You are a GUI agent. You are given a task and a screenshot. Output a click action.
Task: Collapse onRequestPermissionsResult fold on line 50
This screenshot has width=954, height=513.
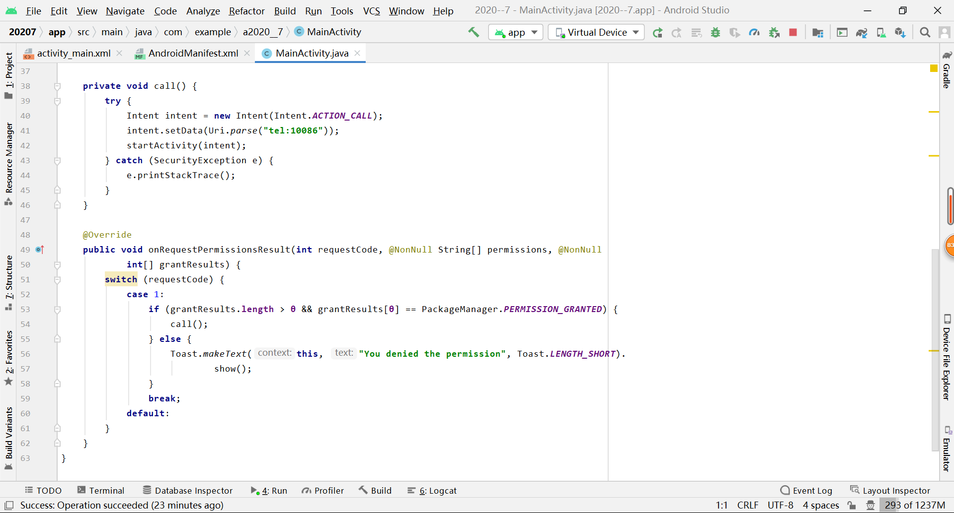pos(57,265)
